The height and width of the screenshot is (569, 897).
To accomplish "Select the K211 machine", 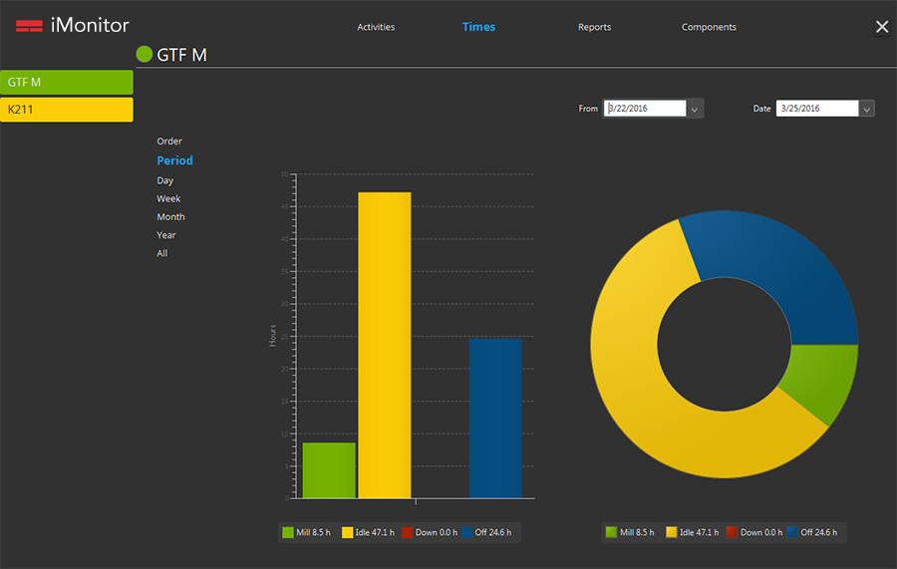I will click(67, 110).
